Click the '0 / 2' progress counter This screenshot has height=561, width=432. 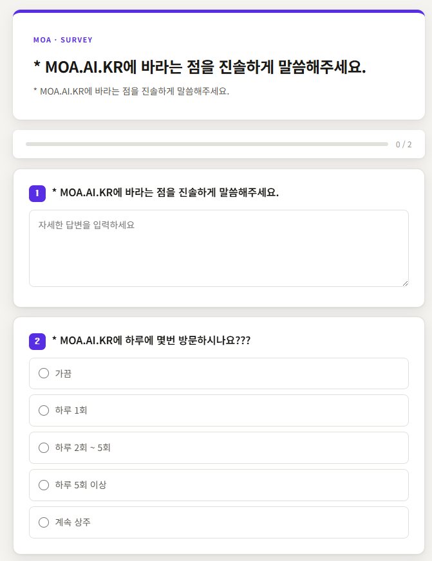(404, 145)
